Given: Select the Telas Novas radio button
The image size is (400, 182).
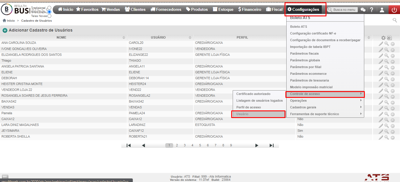Looking at the screenshot, I should coord(49,16).
